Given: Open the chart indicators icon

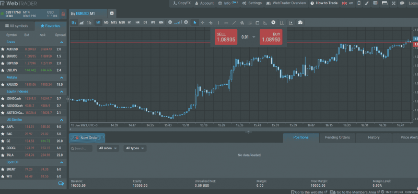Looking at the screenshot, I should point(282,22).
